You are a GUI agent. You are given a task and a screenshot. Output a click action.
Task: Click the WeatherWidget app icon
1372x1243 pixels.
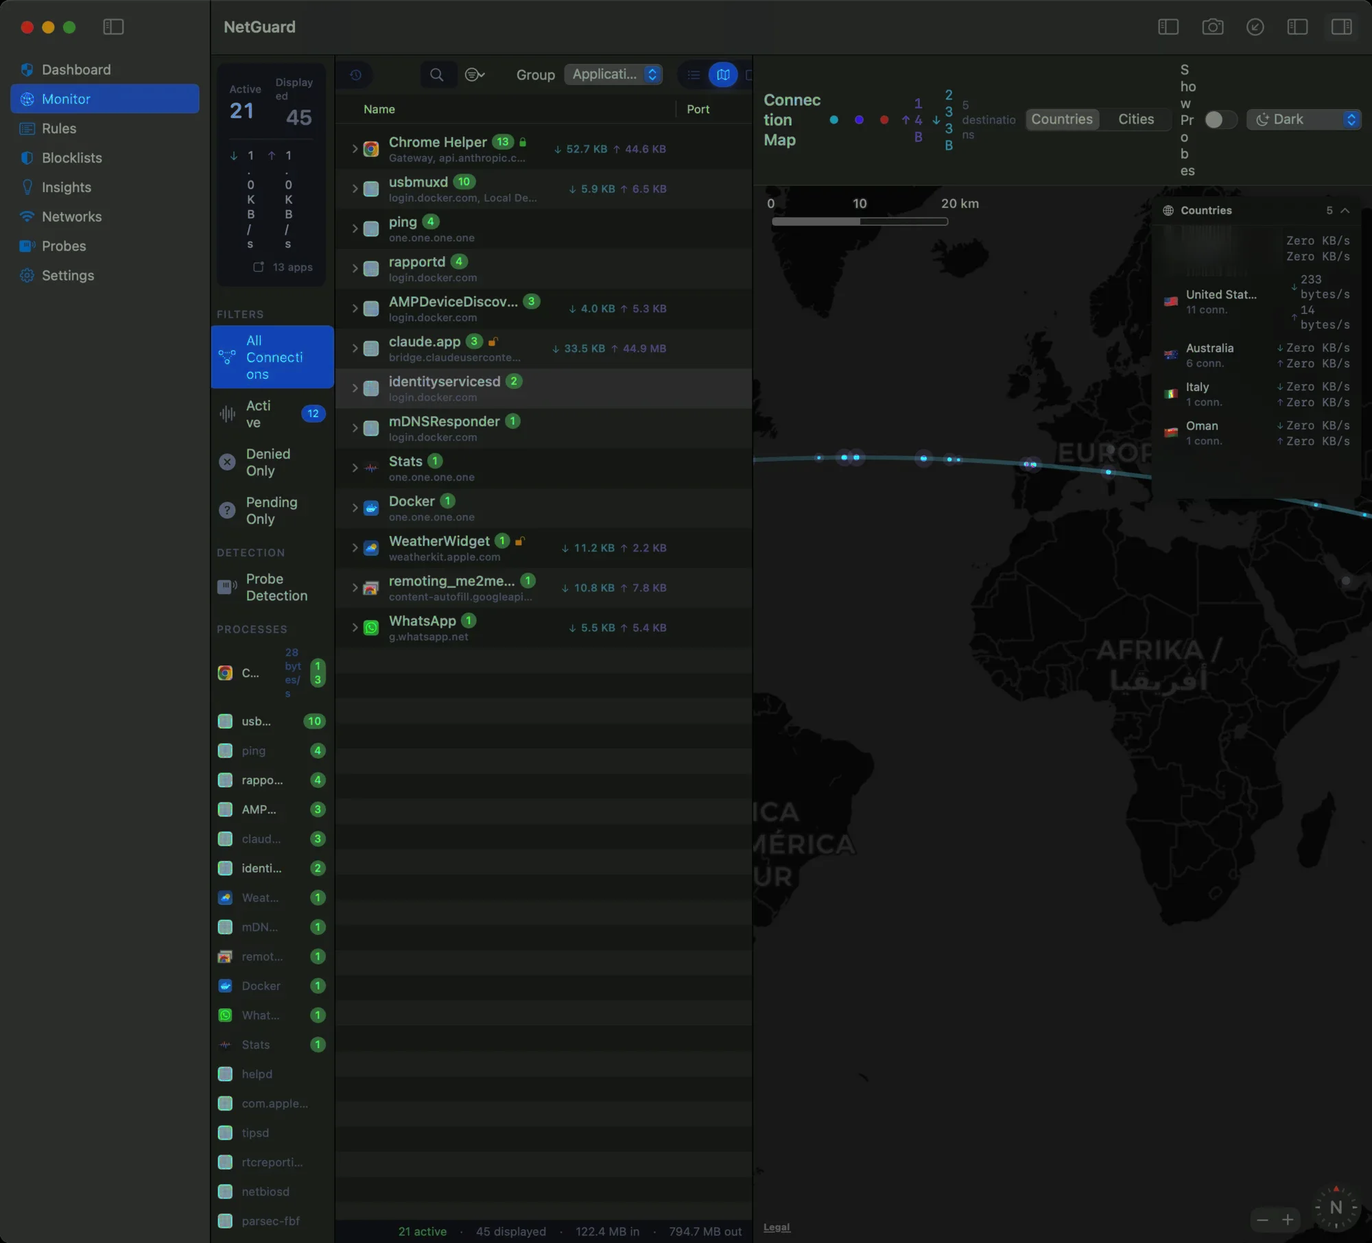[371, 548]
